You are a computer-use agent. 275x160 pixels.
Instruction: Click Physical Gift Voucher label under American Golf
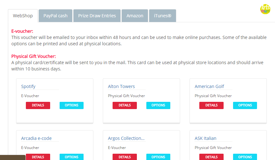pos(213,96)
